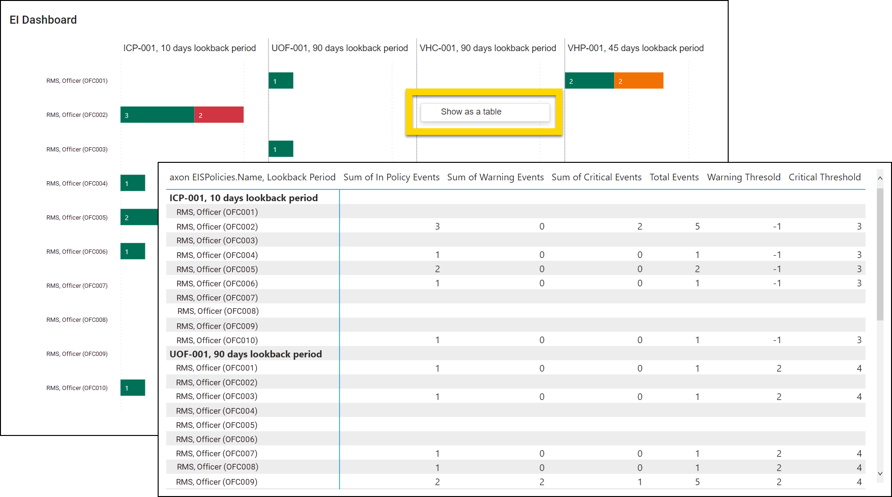This screenshot has height=497, width=892.
Task: Click the UOF-001, 90 days lookback period chart header
Action: pos(339,48)
